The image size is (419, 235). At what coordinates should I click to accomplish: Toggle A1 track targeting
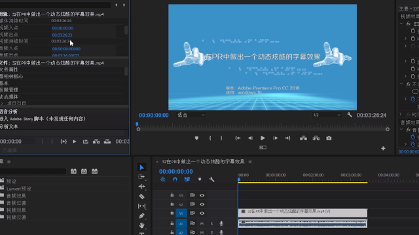coord(181,224)
